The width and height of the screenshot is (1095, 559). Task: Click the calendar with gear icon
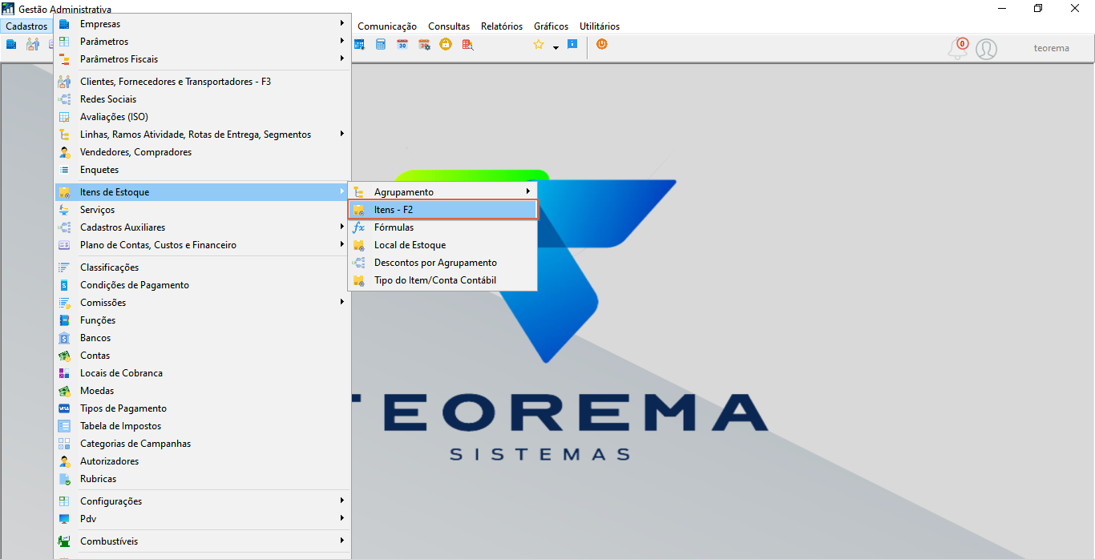click(424, 45)
